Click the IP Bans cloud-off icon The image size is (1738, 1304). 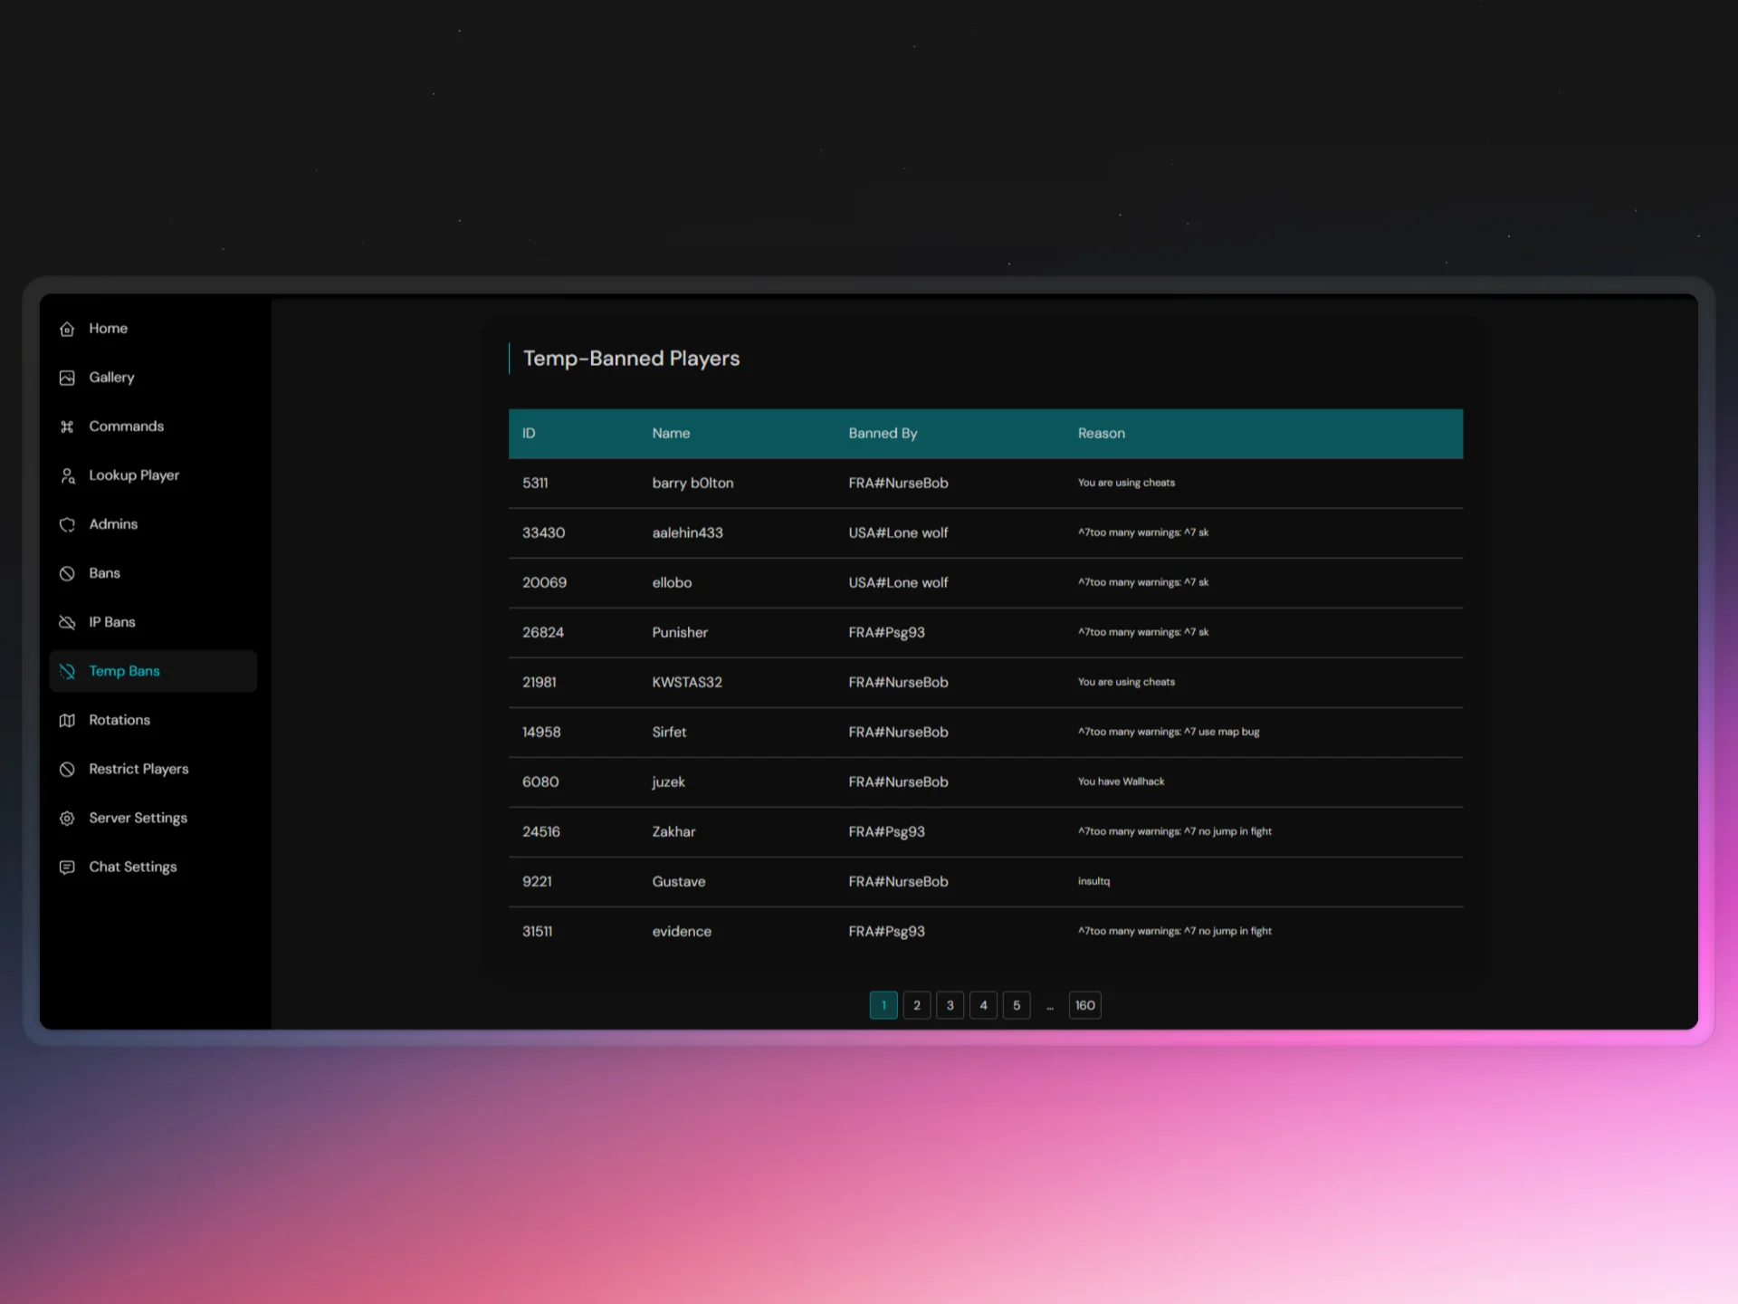click(x=67, y=622)
